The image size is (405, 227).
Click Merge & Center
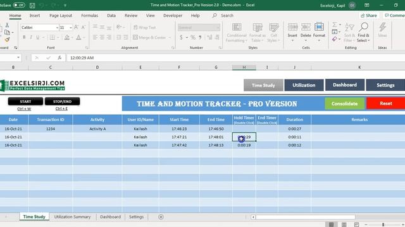(x=149, y=38)
